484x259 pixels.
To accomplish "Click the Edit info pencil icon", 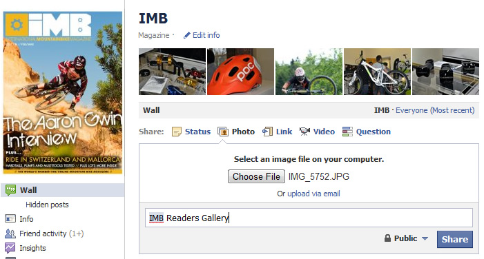I will (x=186, y=35).
